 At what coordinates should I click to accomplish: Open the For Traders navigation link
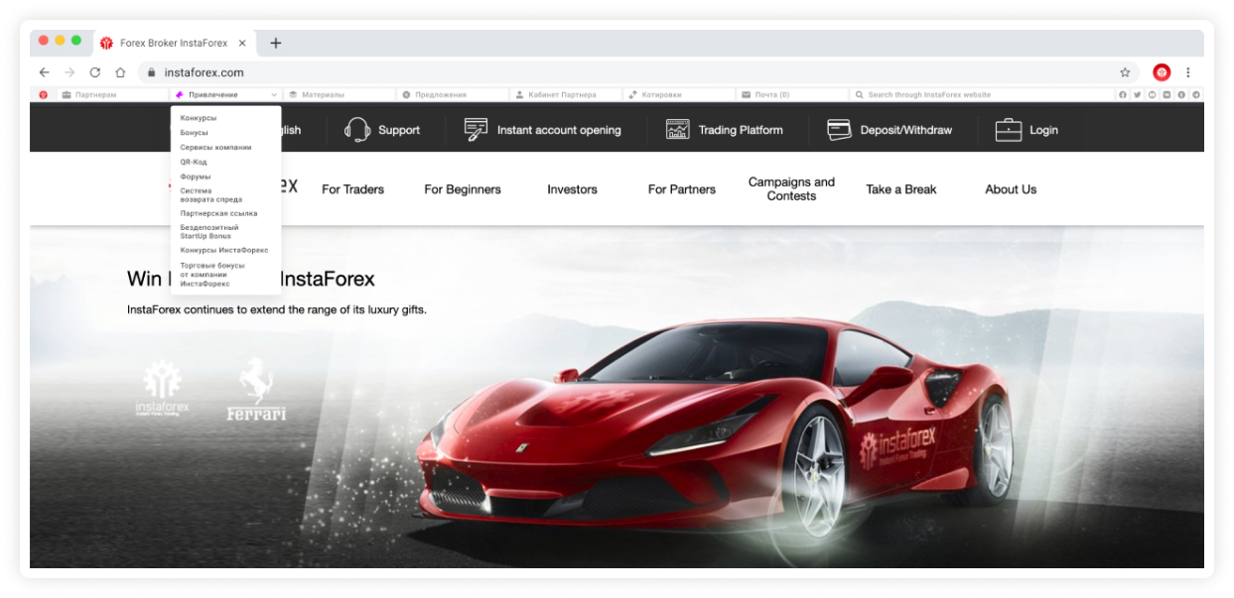point(352,189)
